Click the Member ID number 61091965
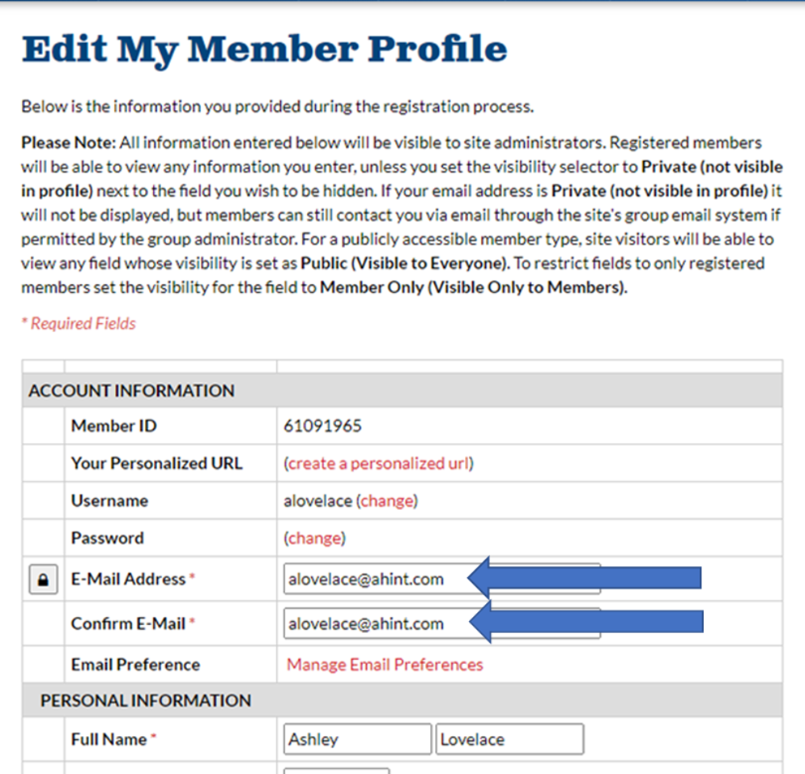Viewport: 805px width, 774px height. pos(322,426)
